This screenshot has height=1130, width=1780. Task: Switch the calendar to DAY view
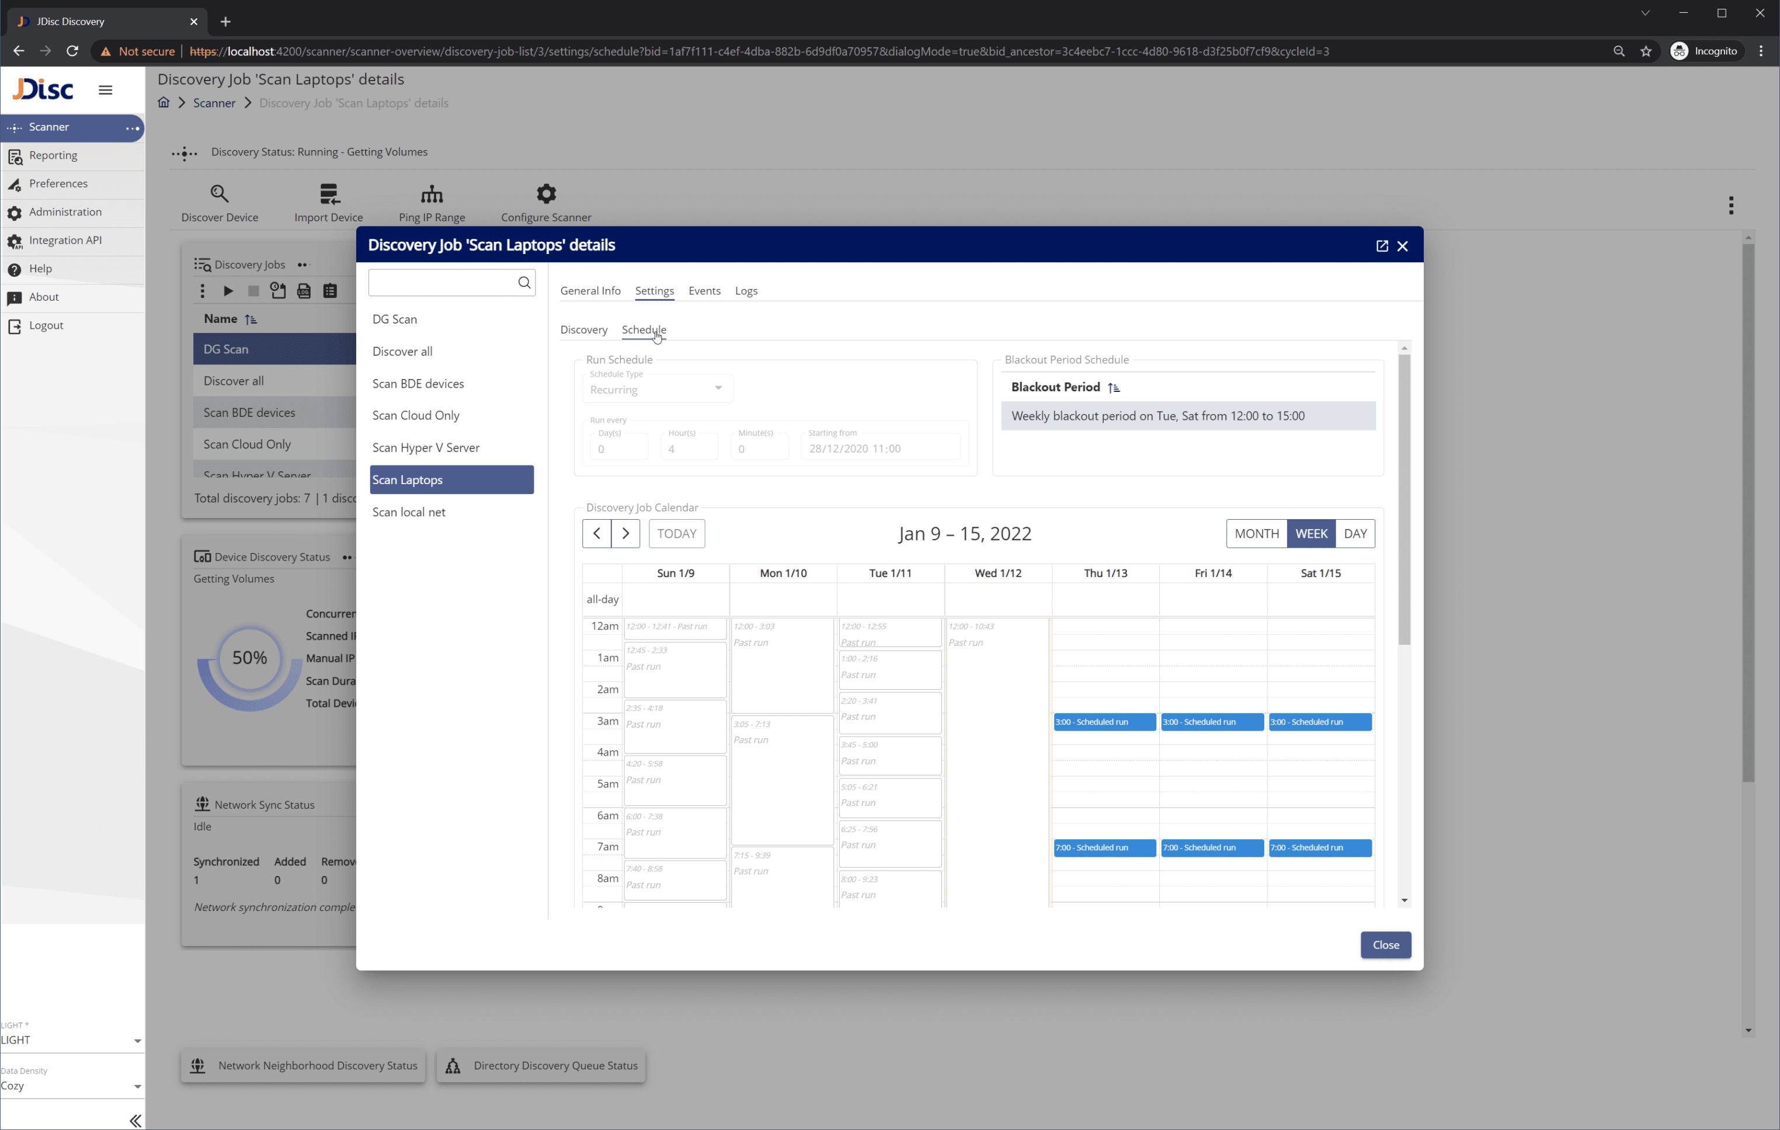click(1355, 533)
